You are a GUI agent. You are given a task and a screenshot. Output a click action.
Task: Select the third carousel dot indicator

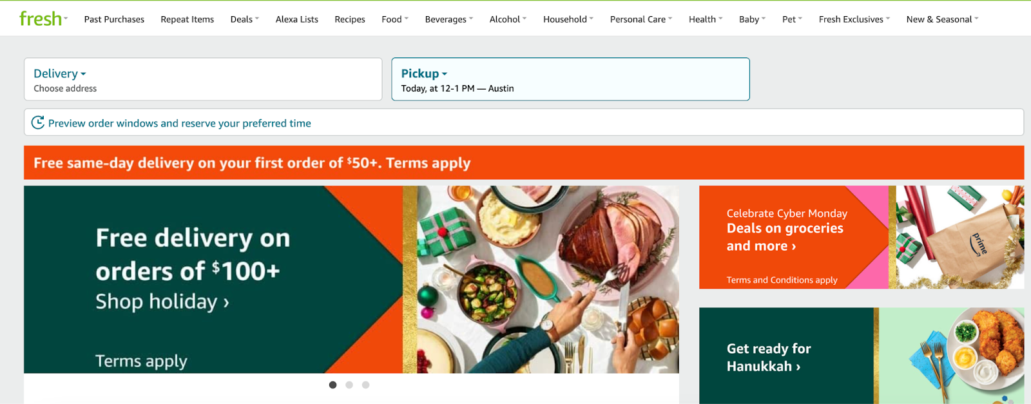click(365, 385)
